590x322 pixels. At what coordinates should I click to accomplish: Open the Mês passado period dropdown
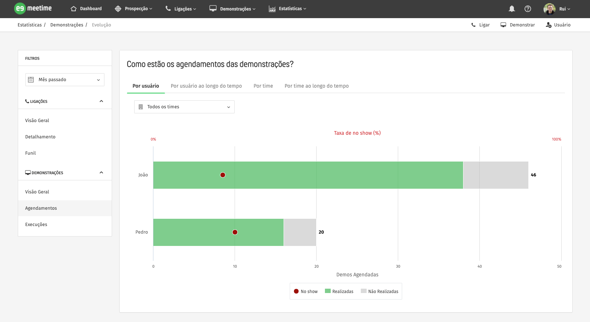click(x=65, y=80)
